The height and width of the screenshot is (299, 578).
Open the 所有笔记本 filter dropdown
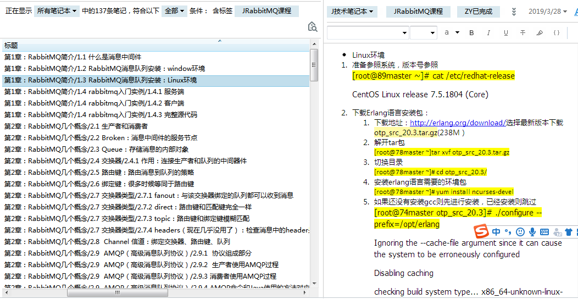[57, 11]
